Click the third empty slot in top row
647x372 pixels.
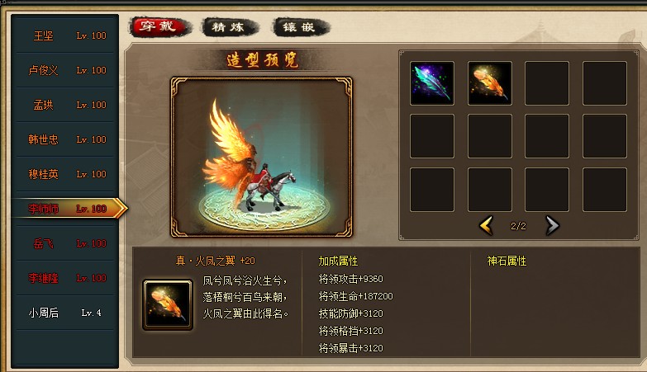[x=547, y=83]
